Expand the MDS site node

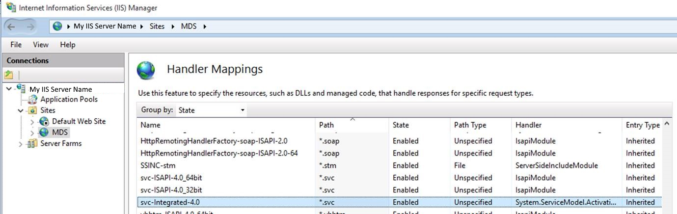click(32, 133)
